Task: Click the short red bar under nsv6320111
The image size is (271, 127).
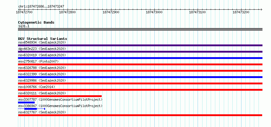Action: 60,96
